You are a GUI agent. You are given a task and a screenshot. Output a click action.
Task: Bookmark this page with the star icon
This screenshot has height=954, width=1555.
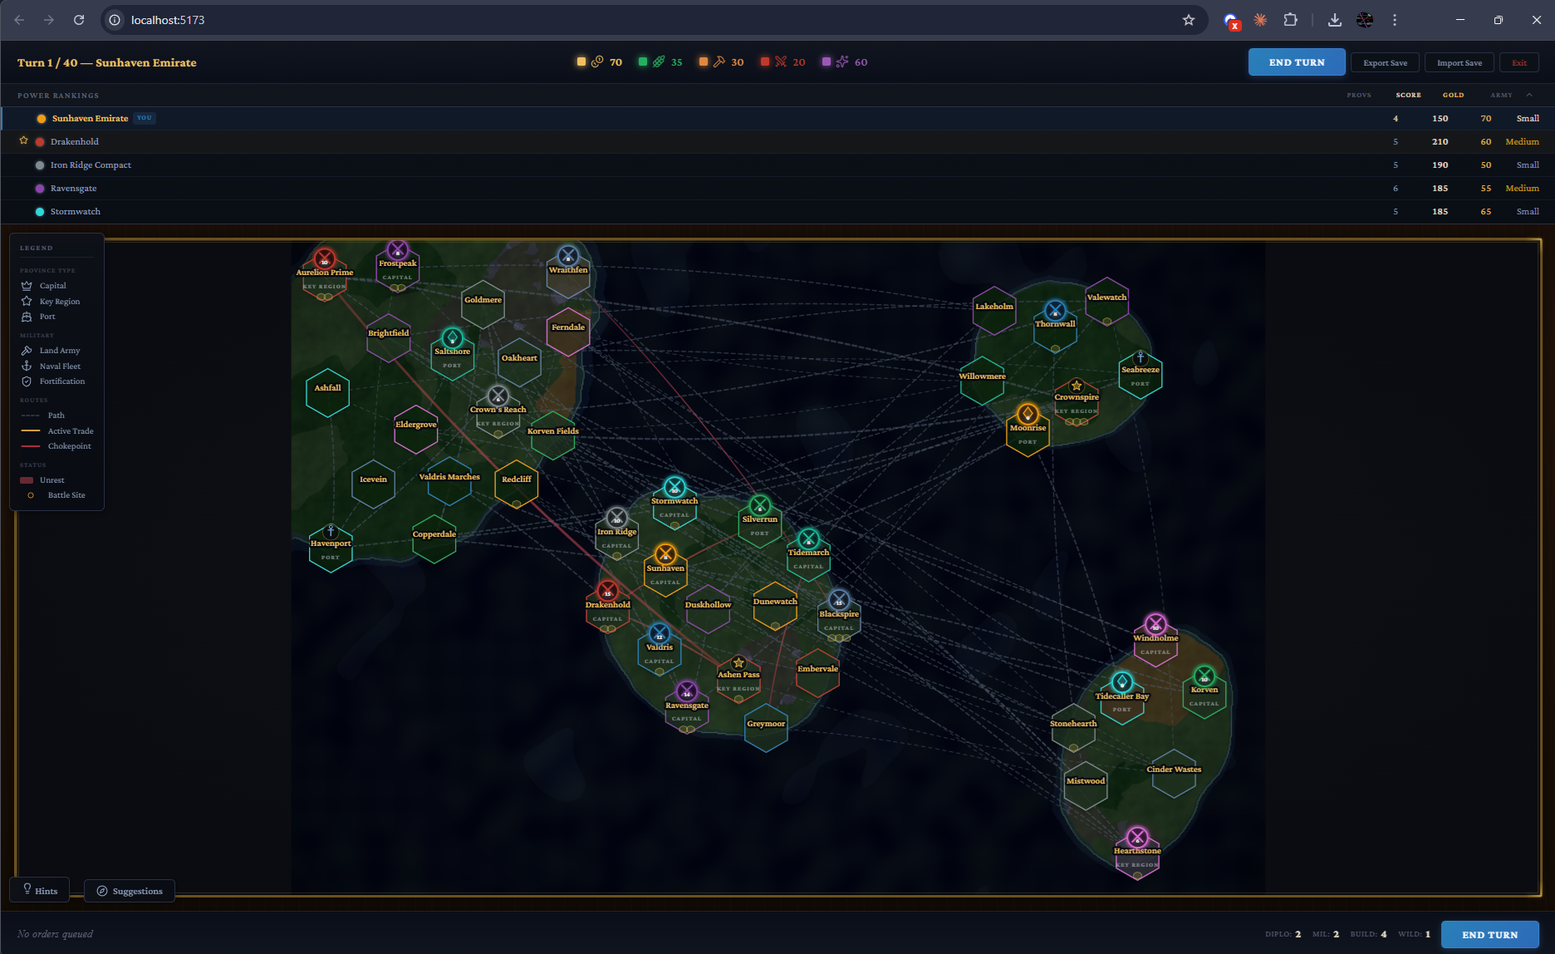pyautogui.click(x=1189, y=20)
